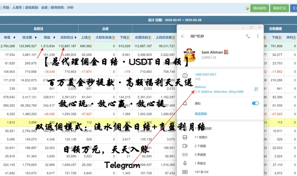The width and height of the screenshot is (297, 176).
Task: Click total cell 123,995,527
Action: (28, 46)
